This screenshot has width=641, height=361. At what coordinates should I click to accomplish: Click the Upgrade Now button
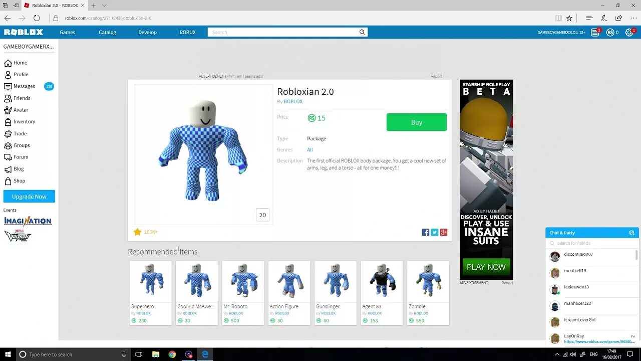click(x=29, y=197)
